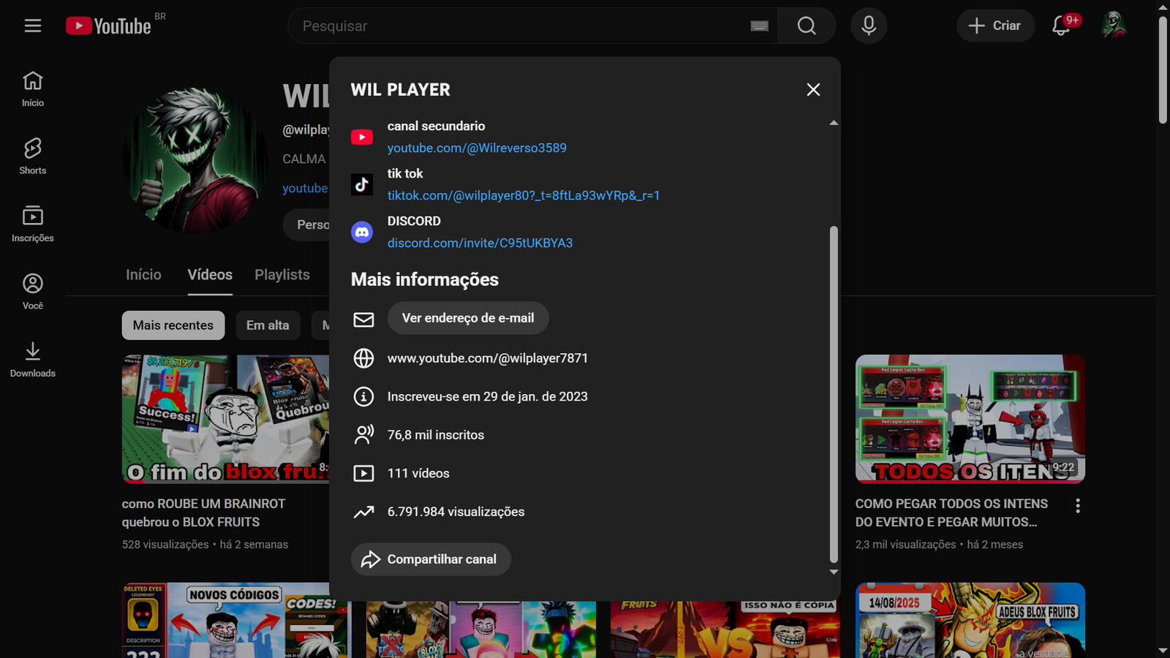Open Inscrições in the sidebar
Viewport: 1170px width, 658px height.
click(33, 224)
